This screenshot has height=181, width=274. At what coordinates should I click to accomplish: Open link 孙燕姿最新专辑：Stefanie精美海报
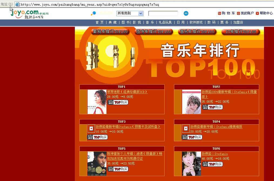(216, 127)
